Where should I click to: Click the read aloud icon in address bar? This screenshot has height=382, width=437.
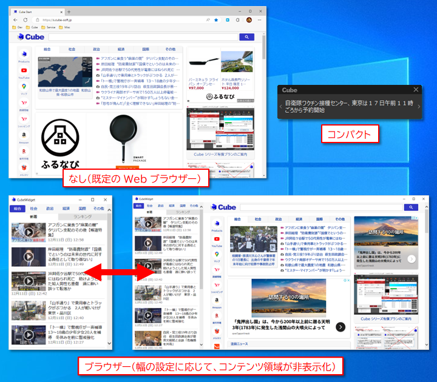pos(208,20)
